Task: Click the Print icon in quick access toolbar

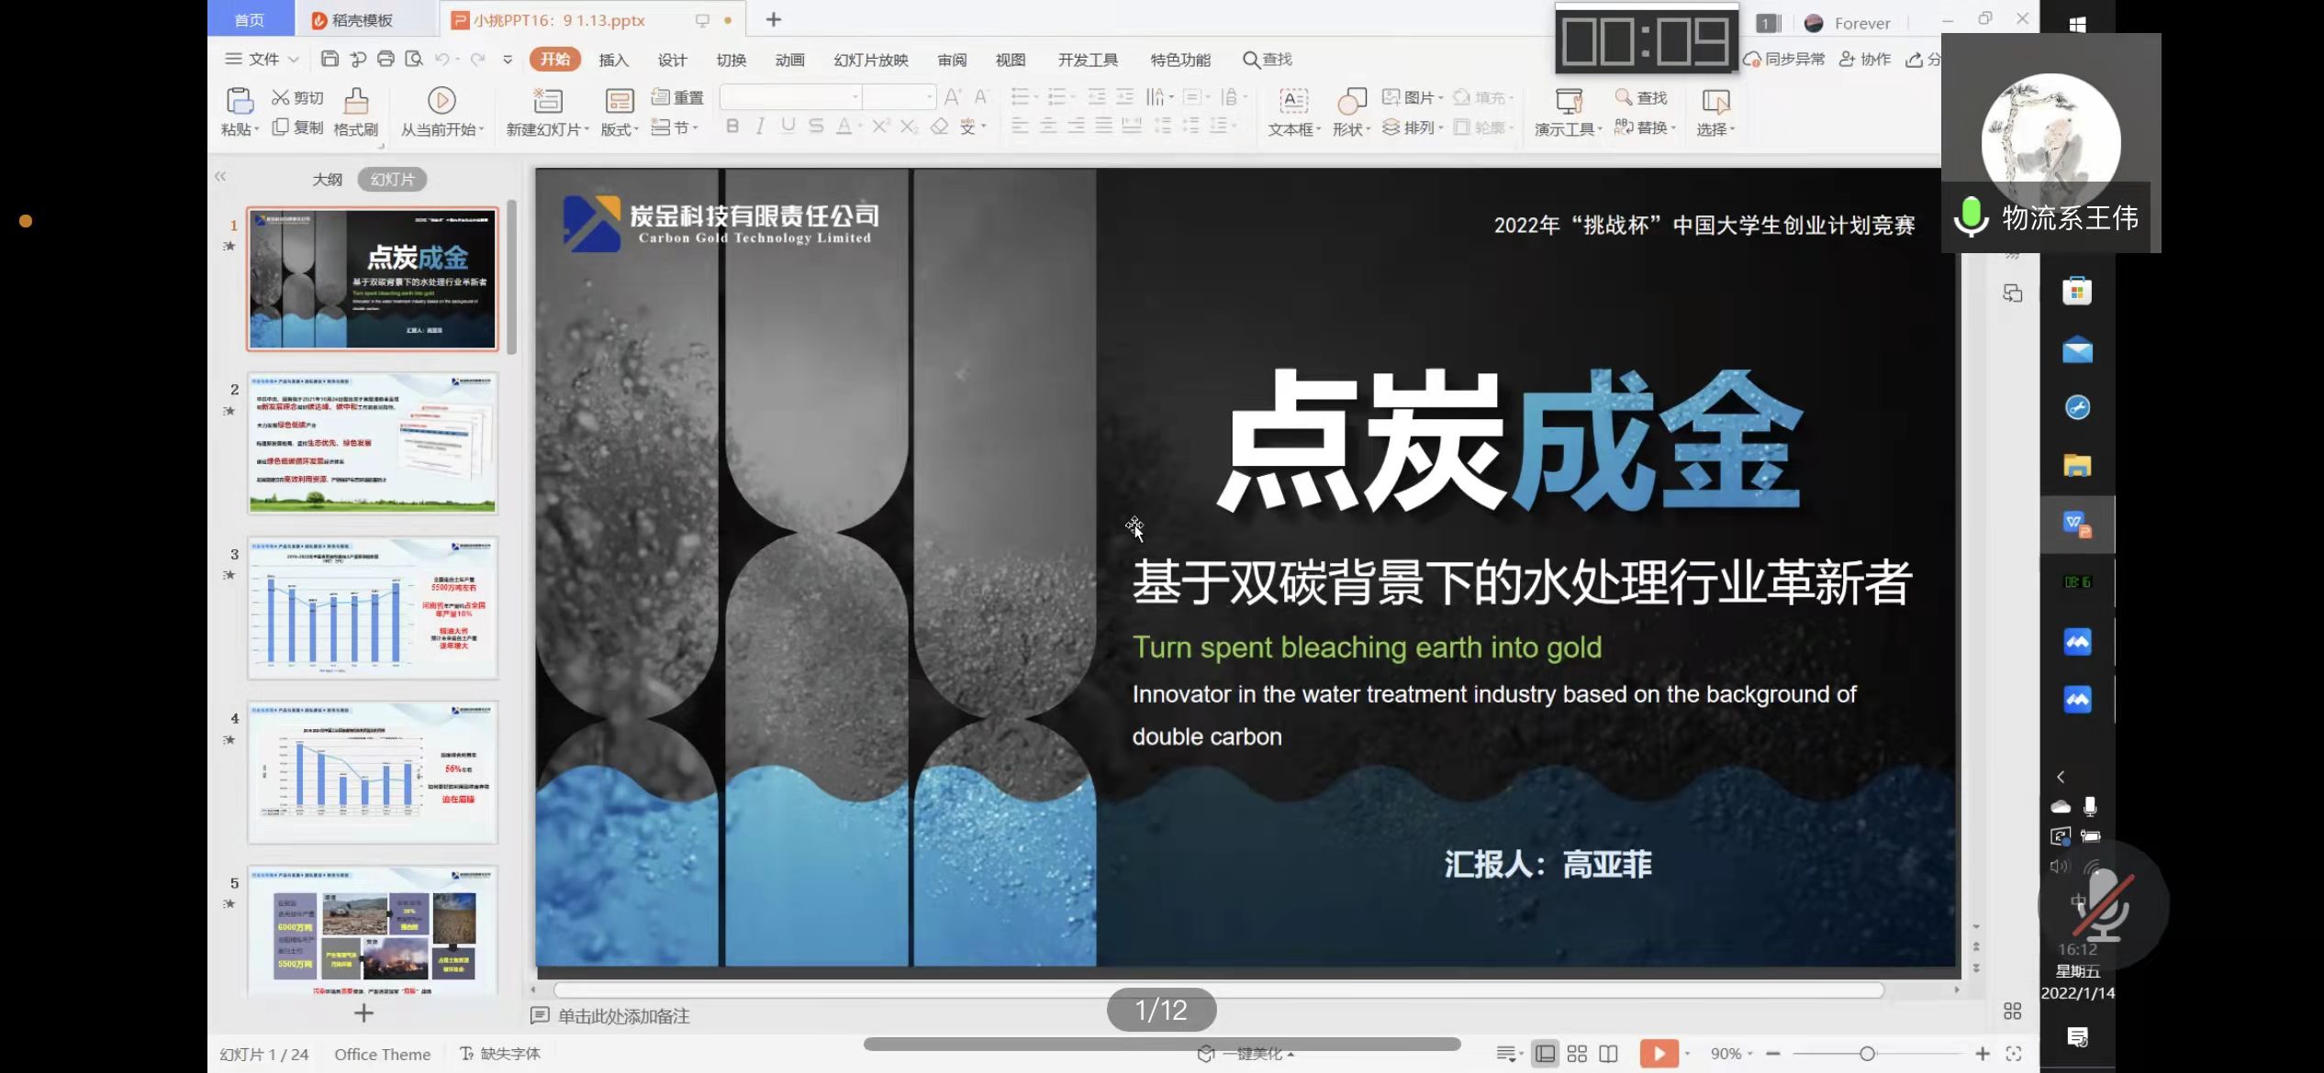Action: [x=385, y=59]
